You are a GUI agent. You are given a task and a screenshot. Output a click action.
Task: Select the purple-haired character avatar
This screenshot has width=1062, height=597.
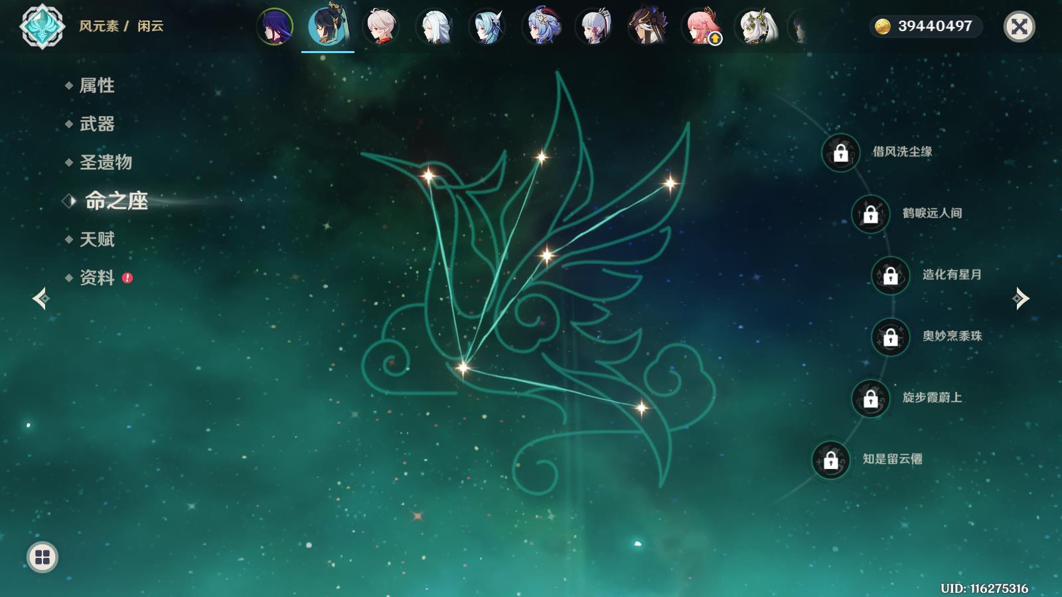[274, 27]
